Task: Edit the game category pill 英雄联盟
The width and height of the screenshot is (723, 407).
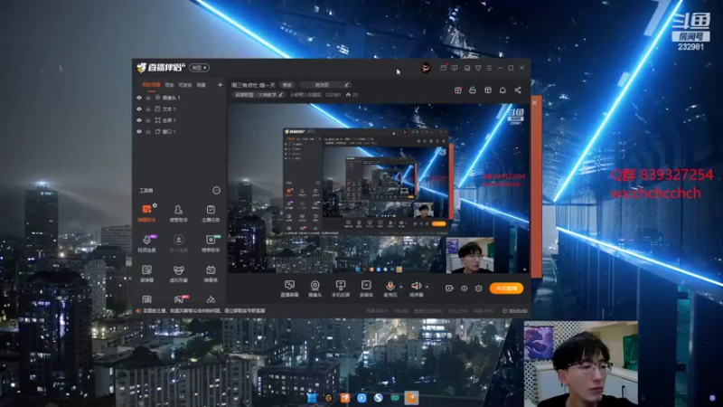Action: [x=258, y=95]
